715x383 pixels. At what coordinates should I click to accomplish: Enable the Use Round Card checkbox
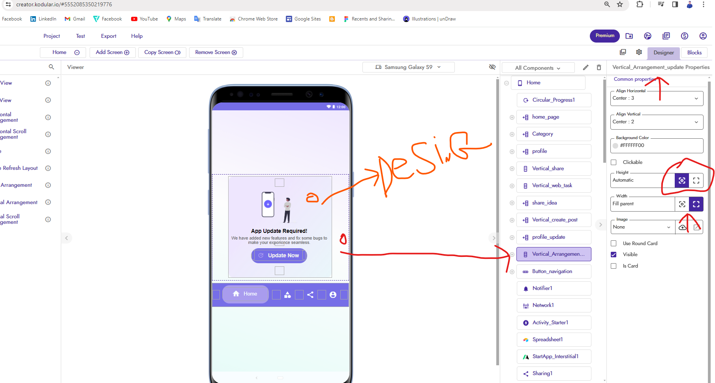coord(614,244)
